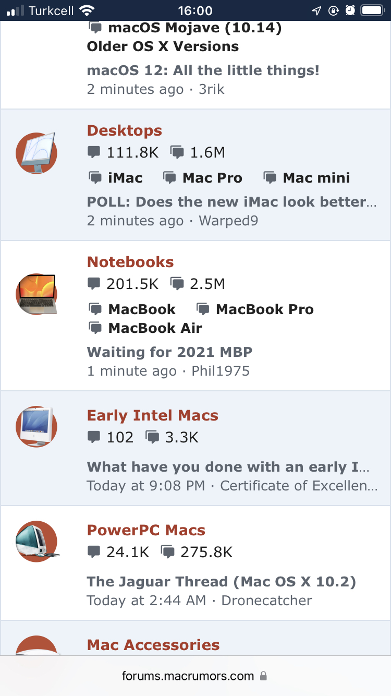Open the macOS Mojave (10.14) subforum
This screenshot has height=696, width=391.
(x=195, y=28)
